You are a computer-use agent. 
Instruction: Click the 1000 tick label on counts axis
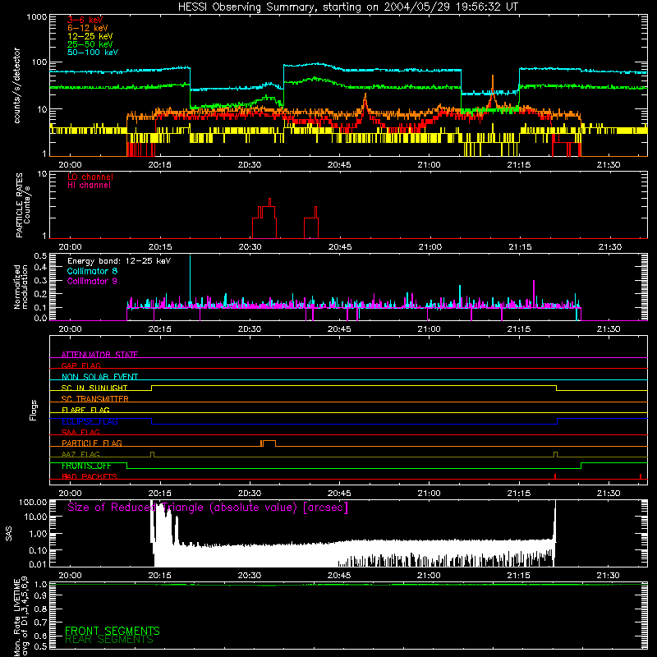[37, 17]
